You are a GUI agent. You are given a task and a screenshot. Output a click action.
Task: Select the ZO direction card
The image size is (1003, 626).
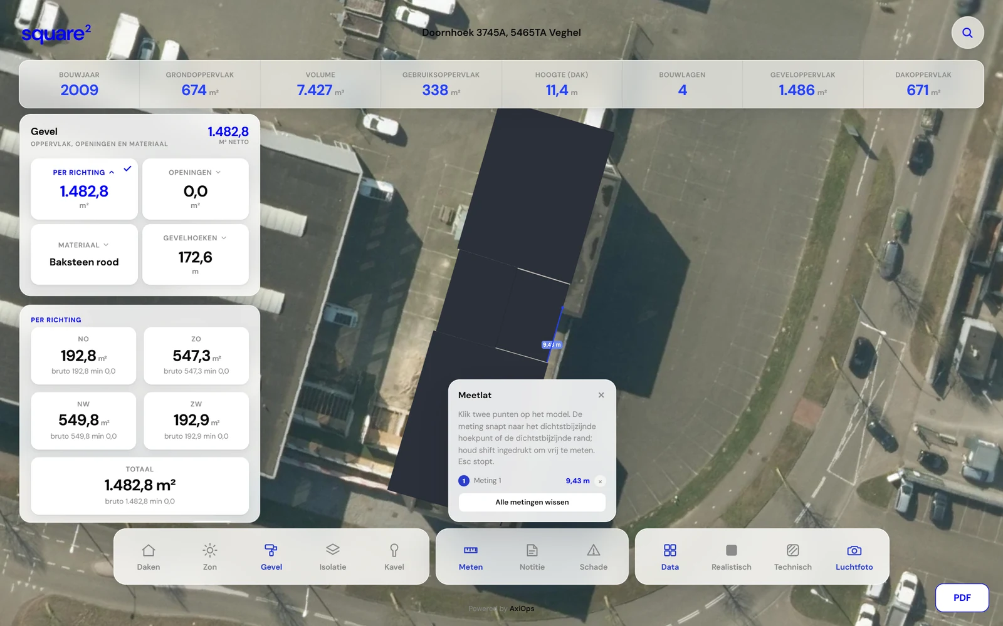(196, 356)
